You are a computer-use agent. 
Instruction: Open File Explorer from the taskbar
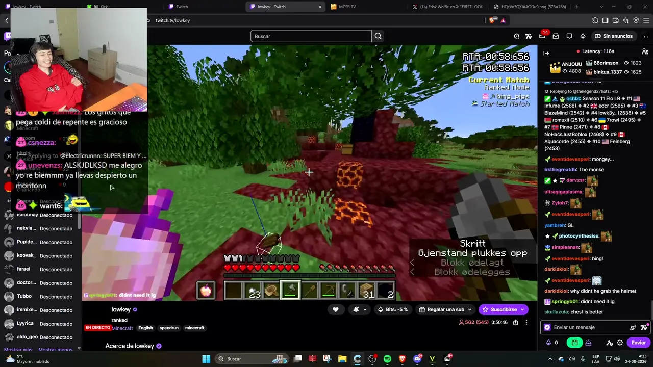pos(342,359)
